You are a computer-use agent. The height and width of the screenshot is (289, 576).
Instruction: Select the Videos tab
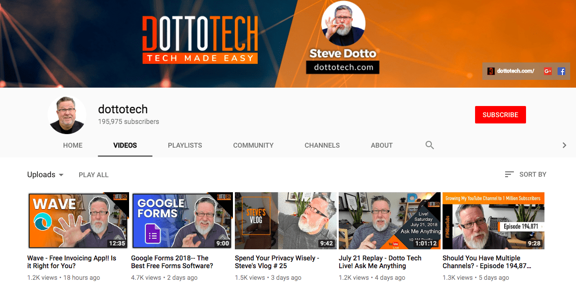(125, 145)
